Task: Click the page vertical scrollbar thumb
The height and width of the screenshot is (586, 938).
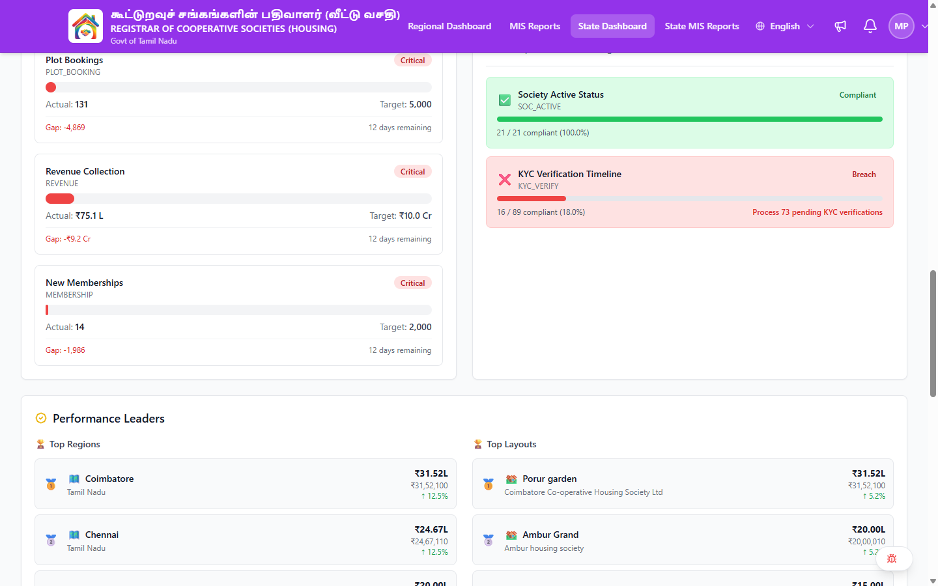Action: tap(933, 333)
